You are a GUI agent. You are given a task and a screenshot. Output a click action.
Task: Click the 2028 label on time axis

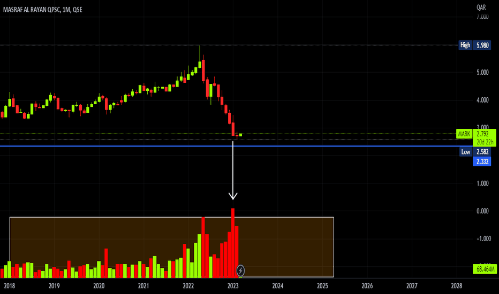457,286
